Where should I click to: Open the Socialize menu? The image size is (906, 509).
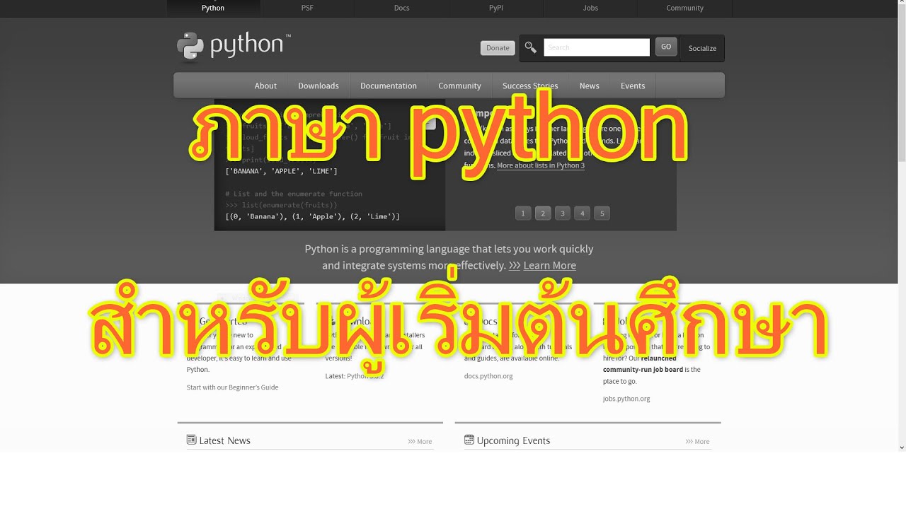coord(702,48)
